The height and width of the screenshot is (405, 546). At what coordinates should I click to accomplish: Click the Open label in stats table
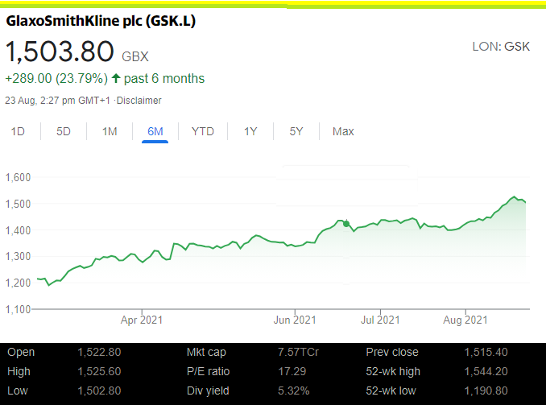[21, 353]
